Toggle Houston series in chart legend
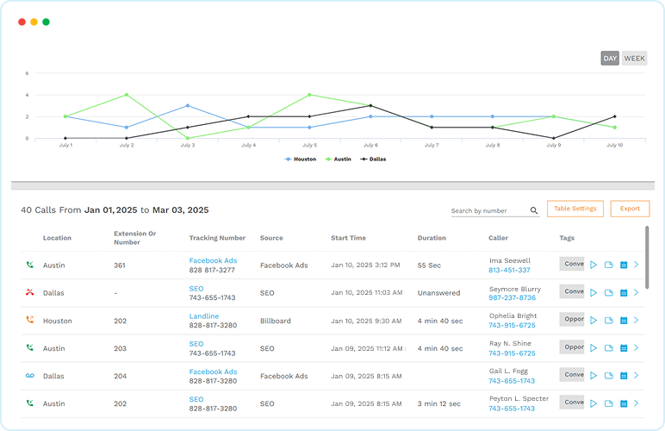This screenshot has width=665, height=431. 301,159
